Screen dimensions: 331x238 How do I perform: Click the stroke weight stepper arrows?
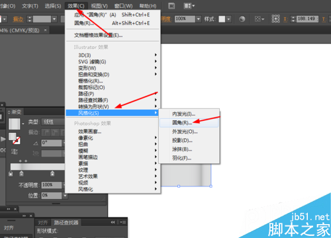pos(30,19)
